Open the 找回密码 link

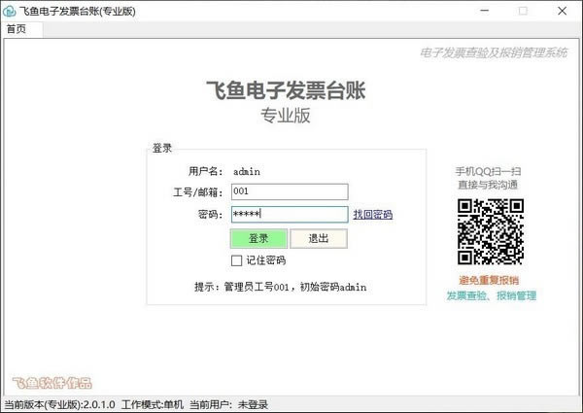(x=372, y=215)
